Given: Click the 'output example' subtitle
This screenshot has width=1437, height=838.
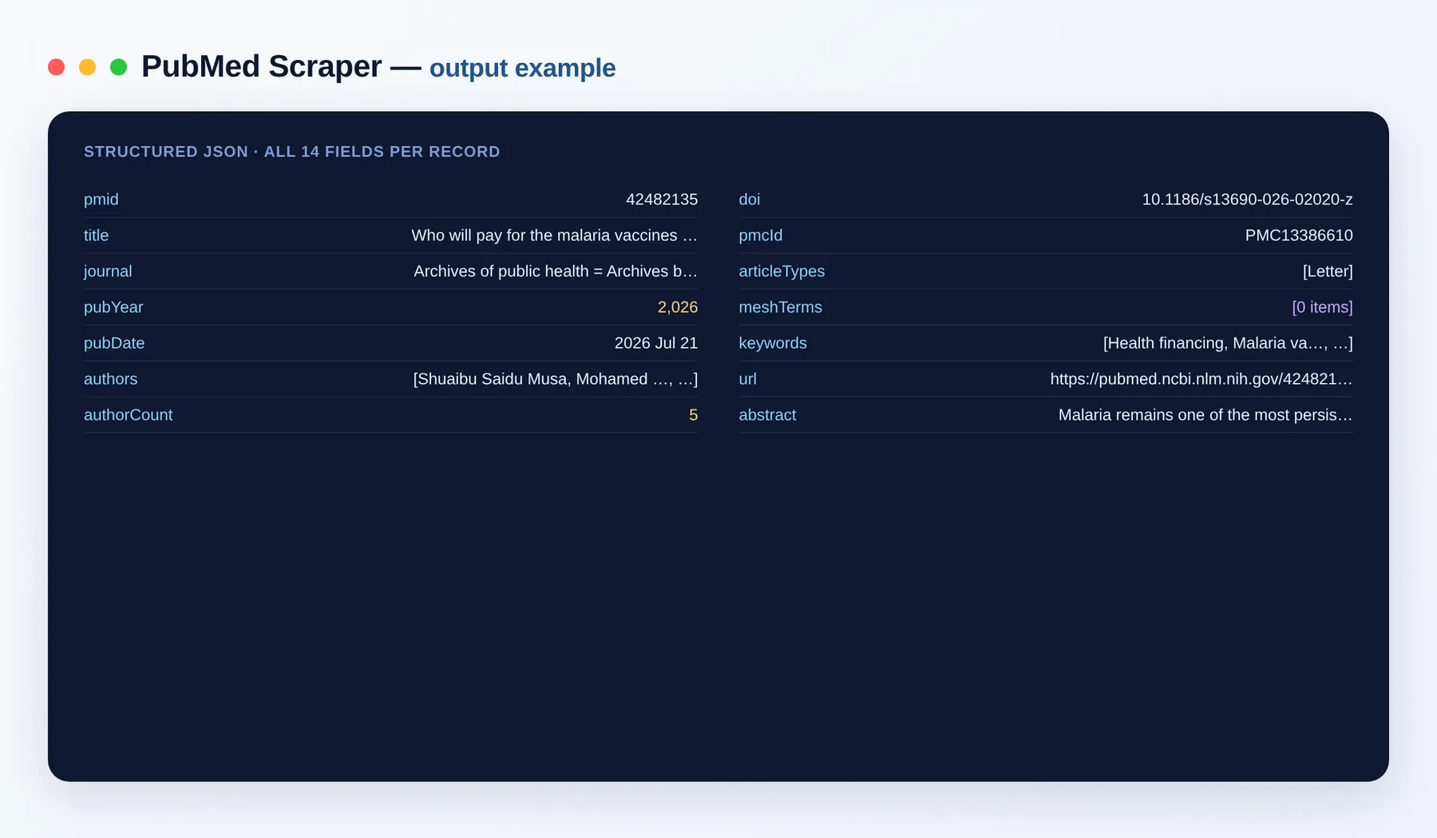Looking at the screenshot, I should 522,69.
